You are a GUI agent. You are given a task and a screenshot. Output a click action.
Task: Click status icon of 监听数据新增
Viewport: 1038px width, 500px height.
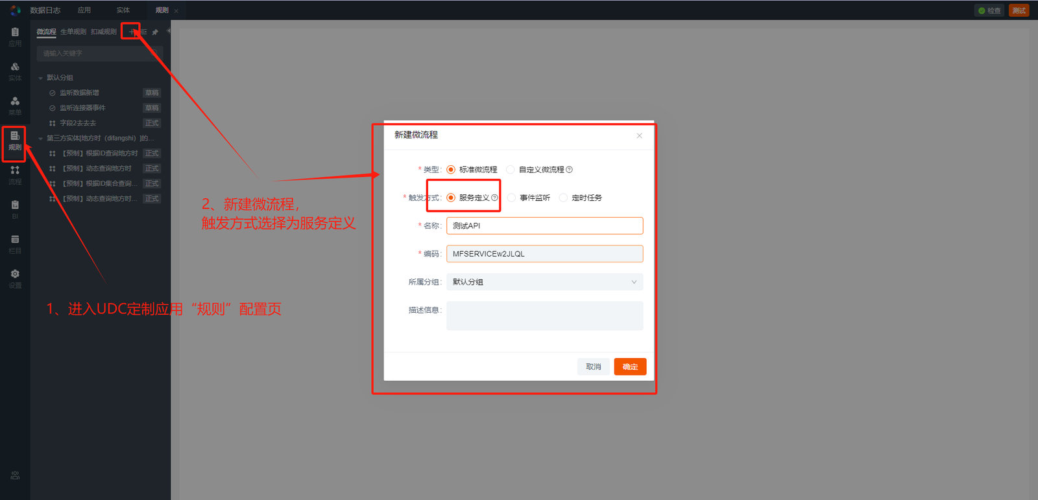coord(53,93)
